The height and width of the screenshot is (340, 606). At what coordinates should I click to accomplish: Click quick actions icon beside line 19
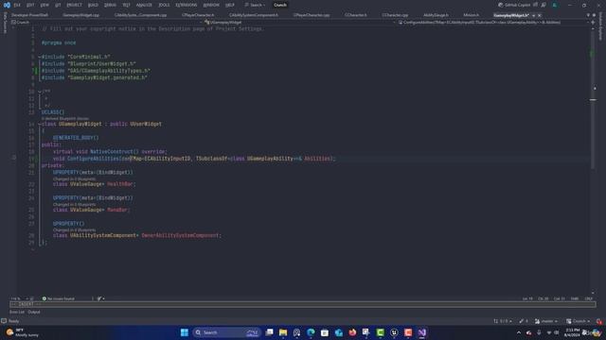[14, 158]
